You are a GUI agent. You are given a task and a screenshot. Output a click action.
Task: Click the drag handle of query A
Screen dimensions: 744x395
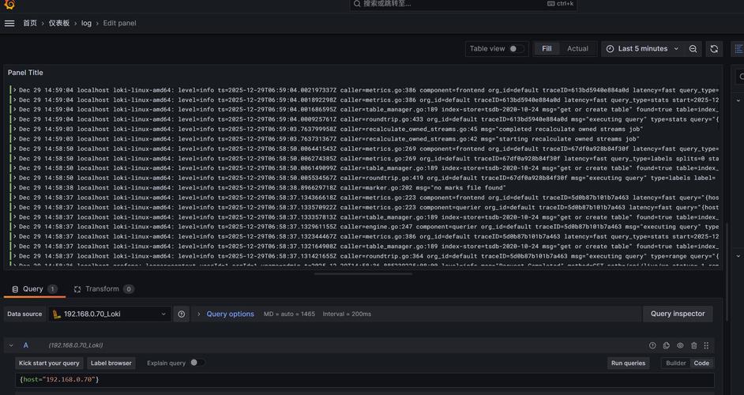(x=706, y=346)
